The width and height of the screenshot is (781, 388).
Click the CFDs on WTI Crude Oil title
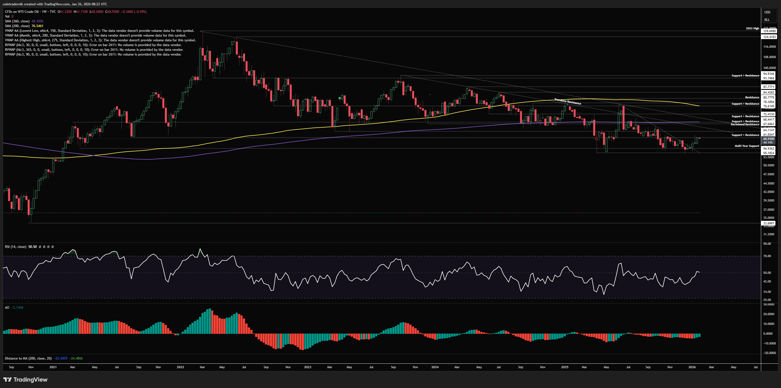(x=22, y=11)
